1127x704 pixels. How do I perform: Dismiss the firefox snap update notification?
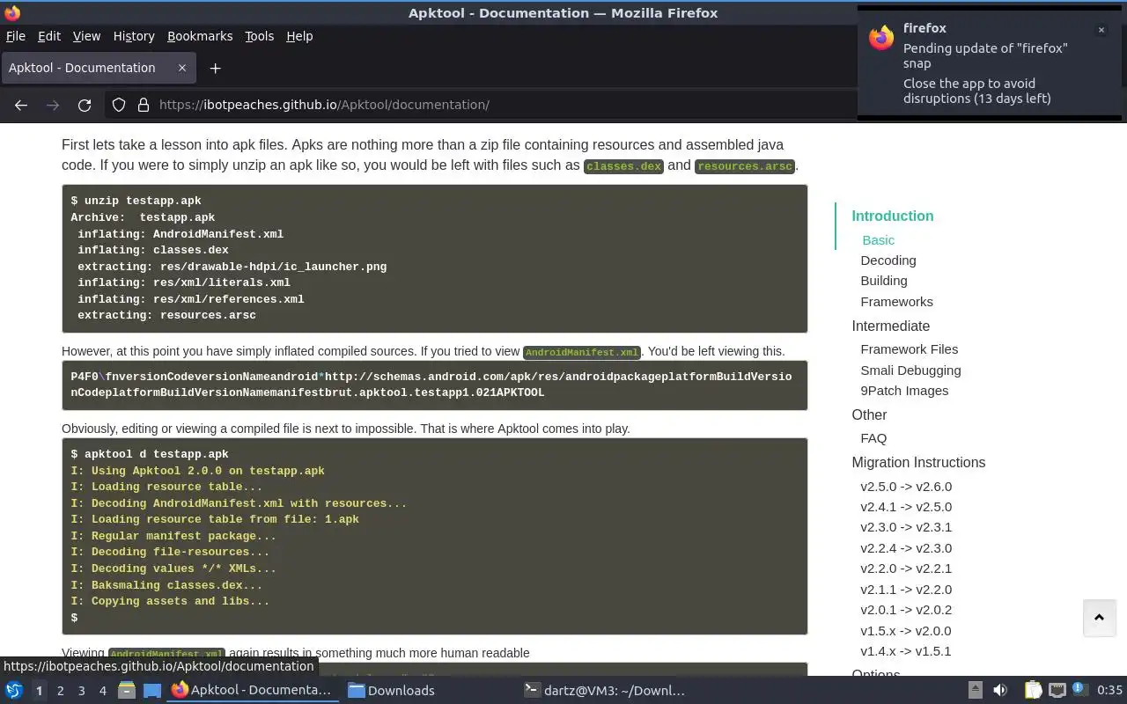pyautogui.click(x=1101, y=30)
